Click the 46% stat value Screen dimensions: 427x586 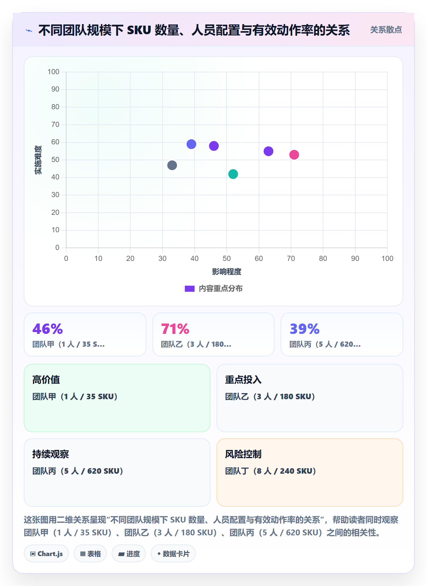click(x=48, y=329)
